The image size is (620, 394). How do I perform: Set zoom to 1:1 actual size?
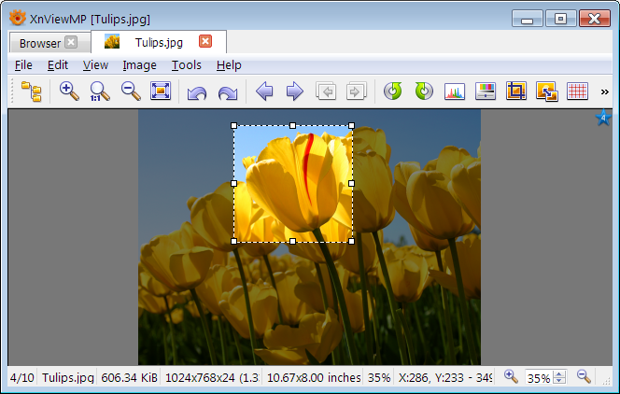[x=99, y=91]
